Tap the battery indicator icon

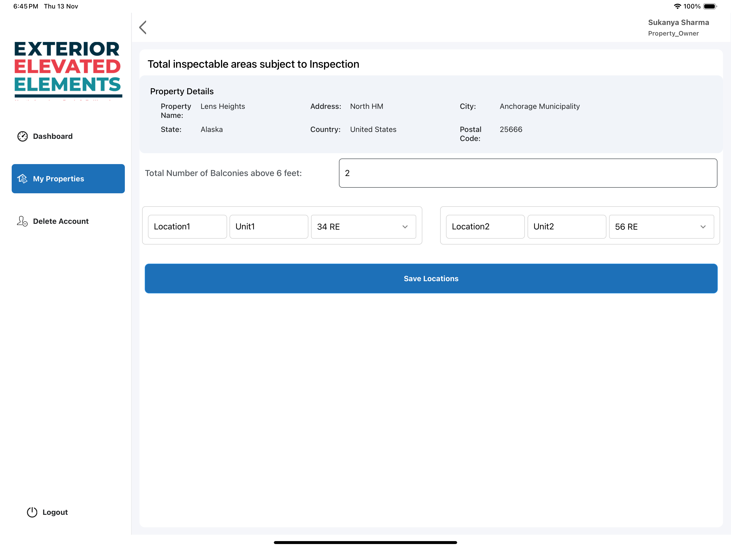[710, 6]
